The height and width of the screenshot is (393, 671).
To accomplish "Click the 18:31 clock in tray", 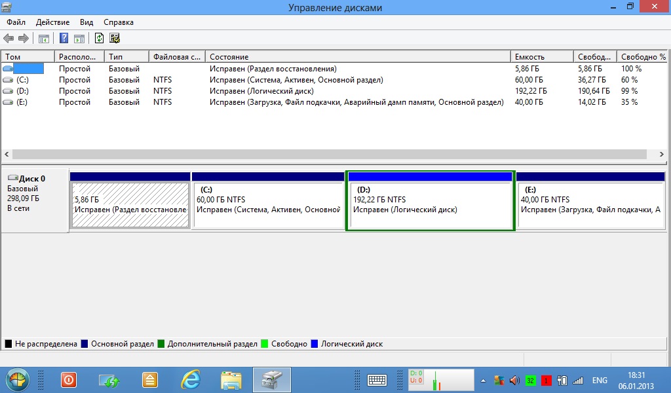I will [636, 375].
